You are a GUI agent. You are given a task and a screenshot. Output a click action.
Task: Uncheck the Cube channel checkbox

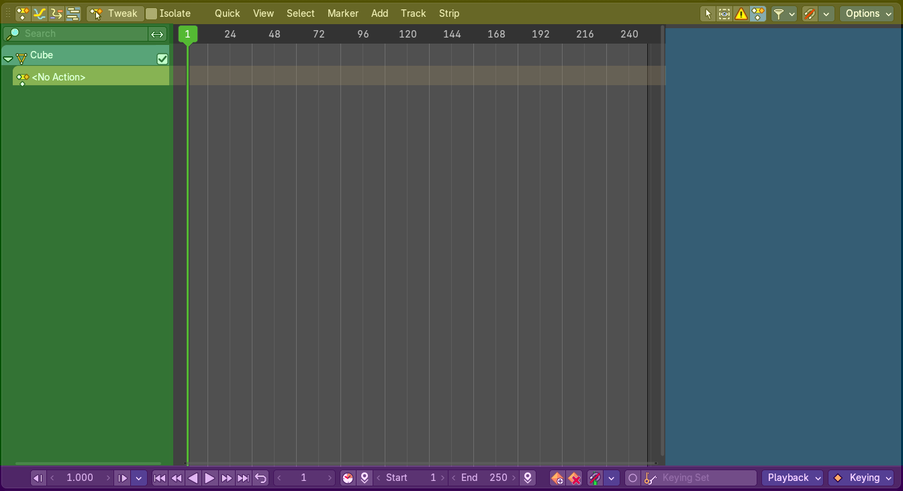162,58
